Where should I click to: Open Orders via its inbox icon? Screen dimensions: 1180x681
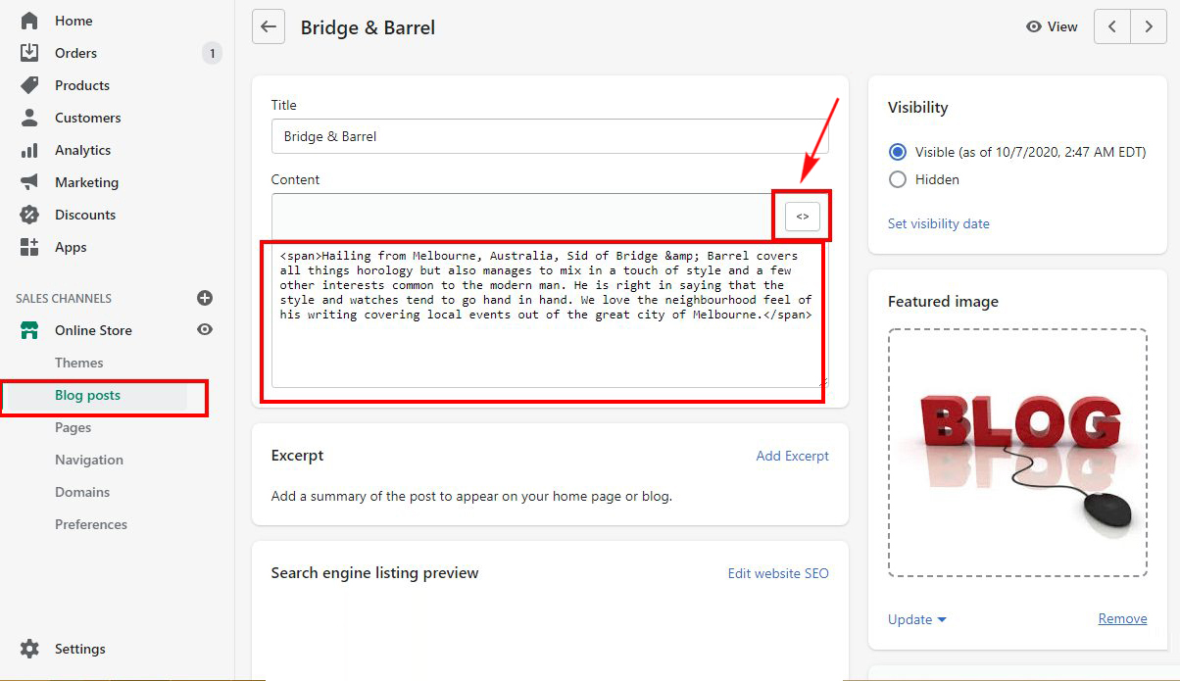pos(29,53)
